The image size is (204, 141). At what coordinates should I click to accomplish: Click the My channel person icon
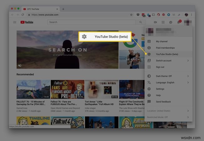coord(149,41)
